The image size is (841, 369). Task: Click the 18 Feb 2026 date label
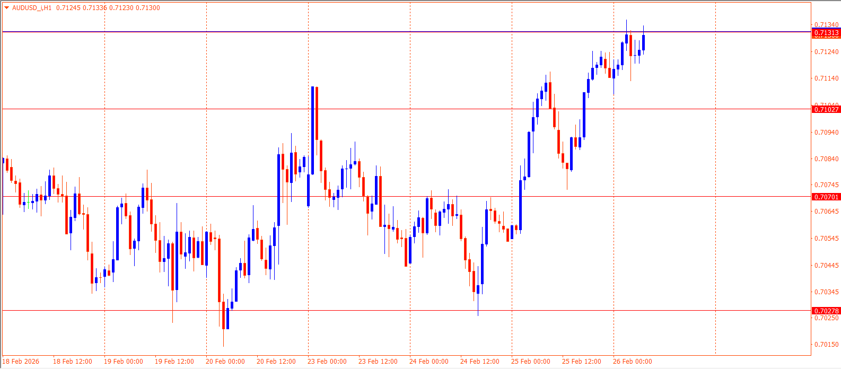click(21, 362)
